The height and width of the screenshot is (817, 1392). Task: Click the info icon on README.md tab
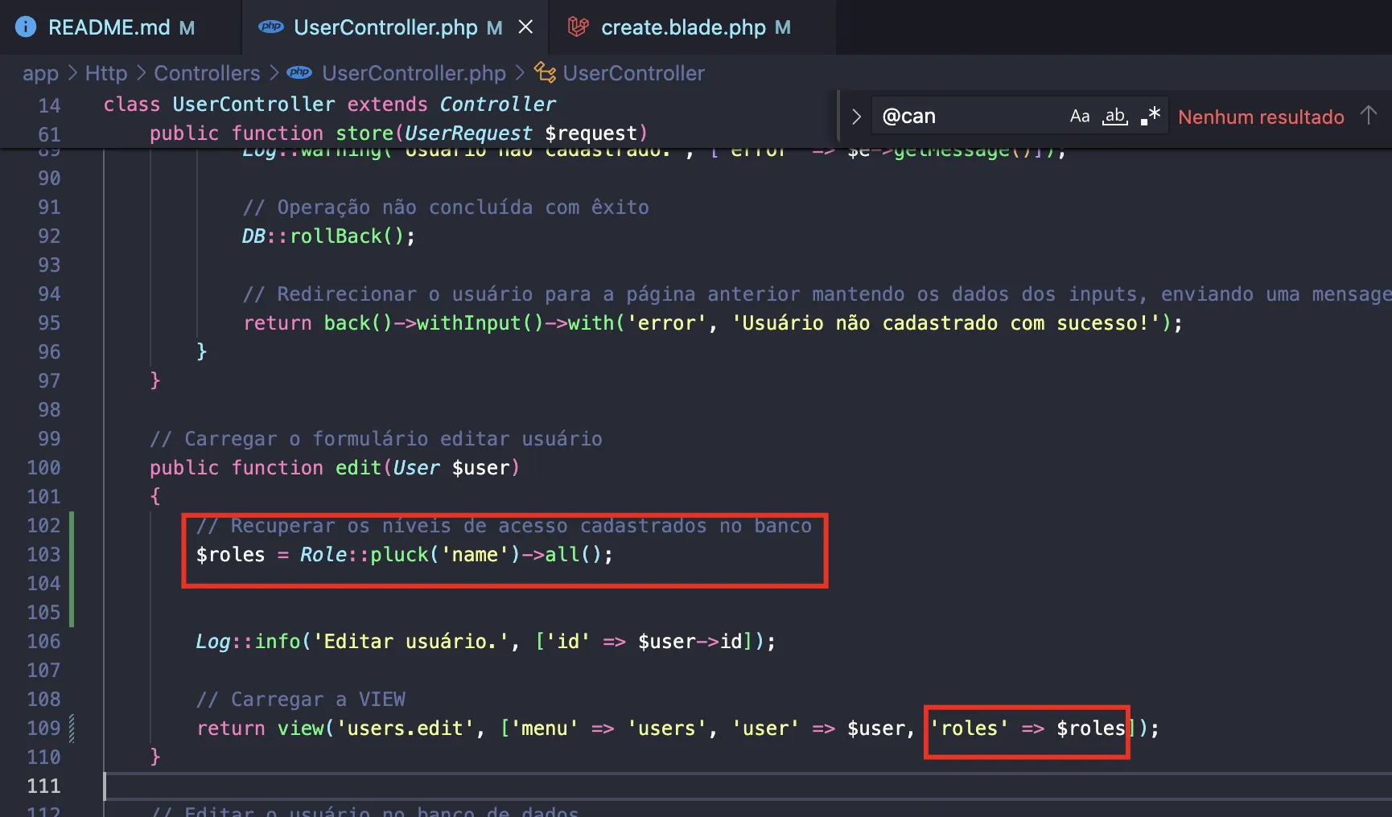(25, 27)
